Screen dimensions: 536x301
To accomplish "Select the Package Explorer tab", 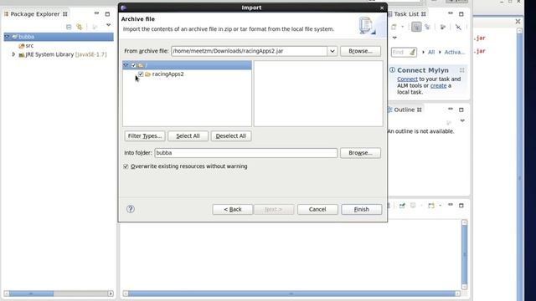I will click(35, 14).
